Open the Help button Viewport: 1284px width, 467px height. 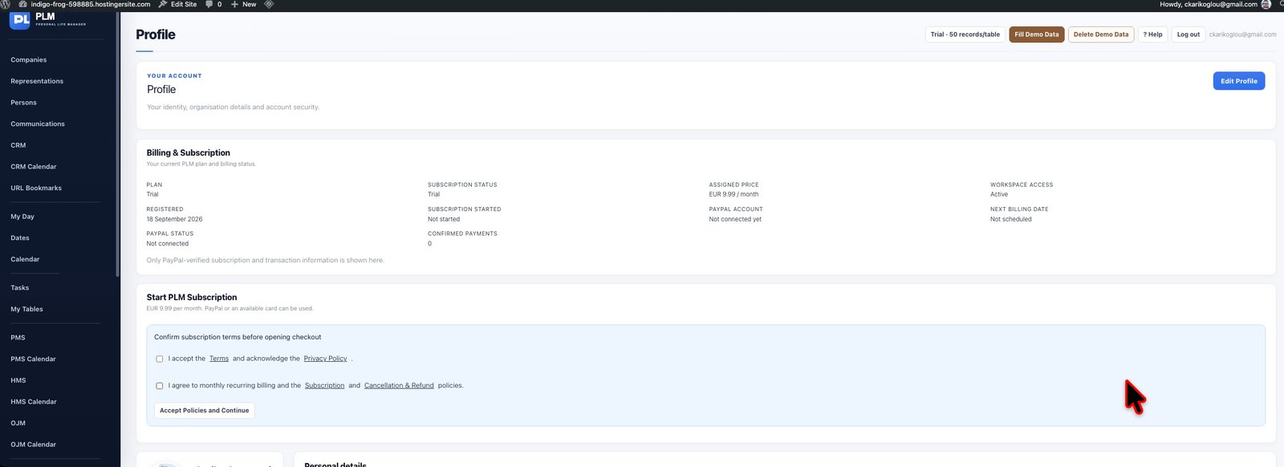1152,35
